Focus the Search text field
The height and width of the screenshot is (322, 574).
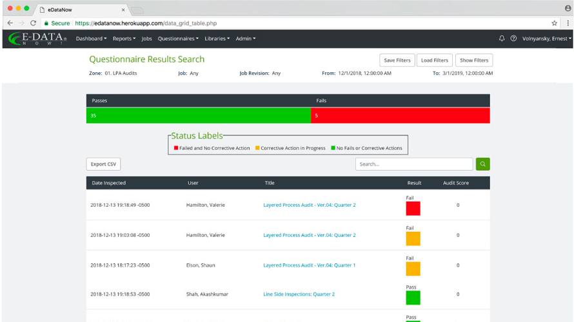[x=414, y=164]
